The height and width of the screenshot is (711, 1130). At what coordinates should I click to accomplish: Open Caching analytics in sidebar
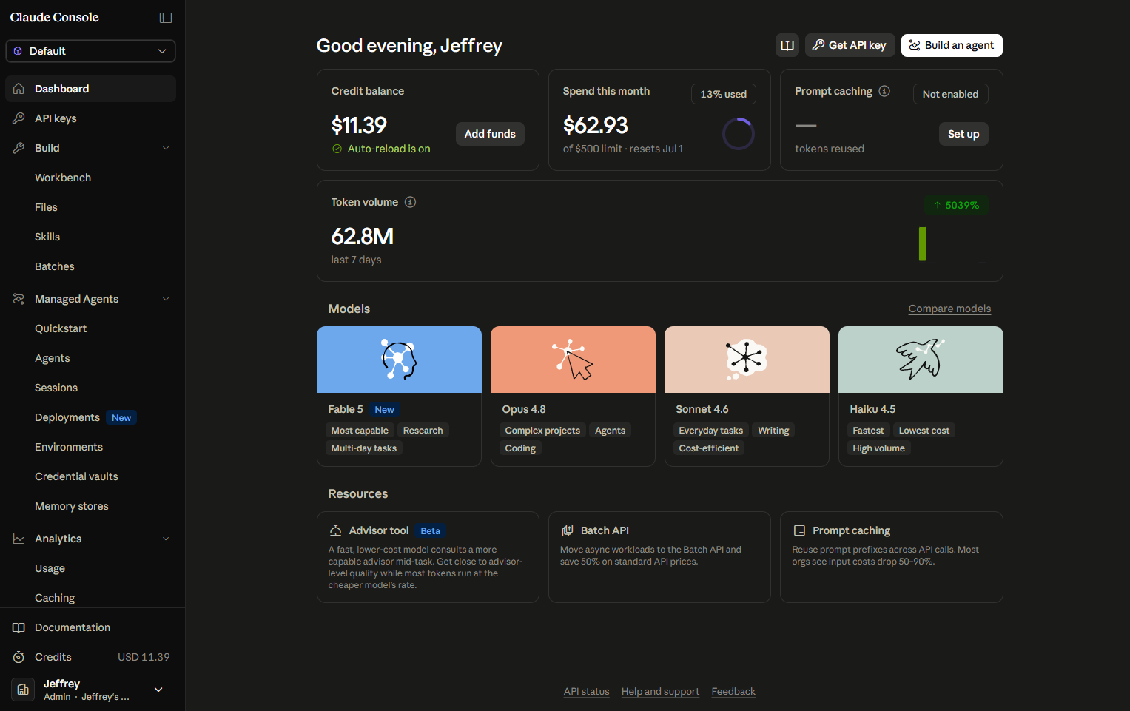tap(55, 598)
